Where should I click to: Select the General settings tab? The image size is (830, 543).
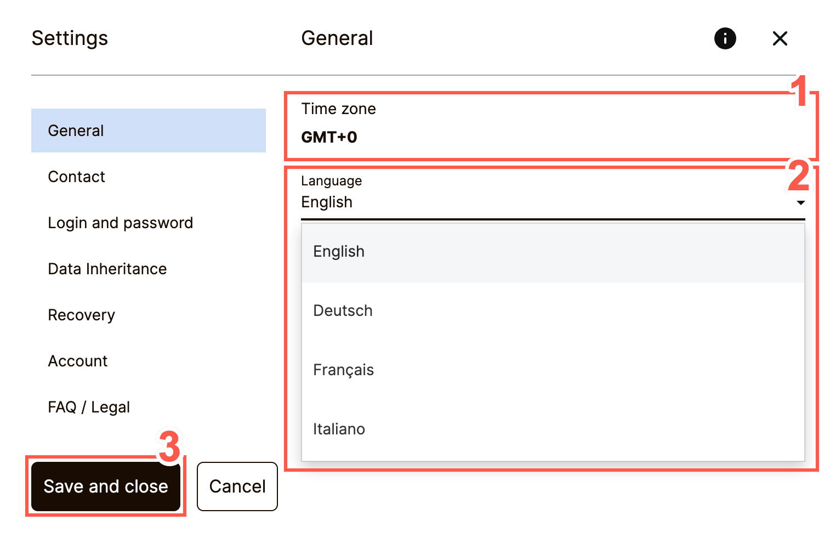(x=76, y=131)
